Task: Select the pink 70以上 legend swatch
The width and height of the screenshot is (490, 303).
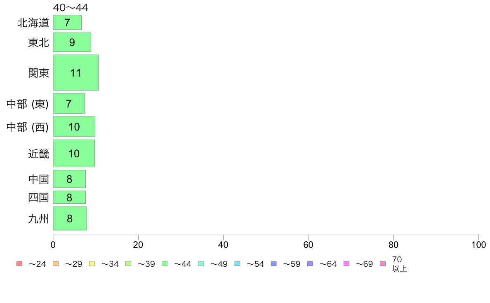Action: tap(383, 263)
